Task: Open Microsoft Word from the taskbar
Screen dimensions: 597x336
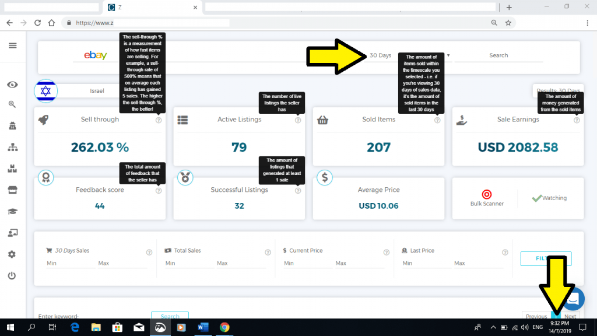Action: point(203,327)
